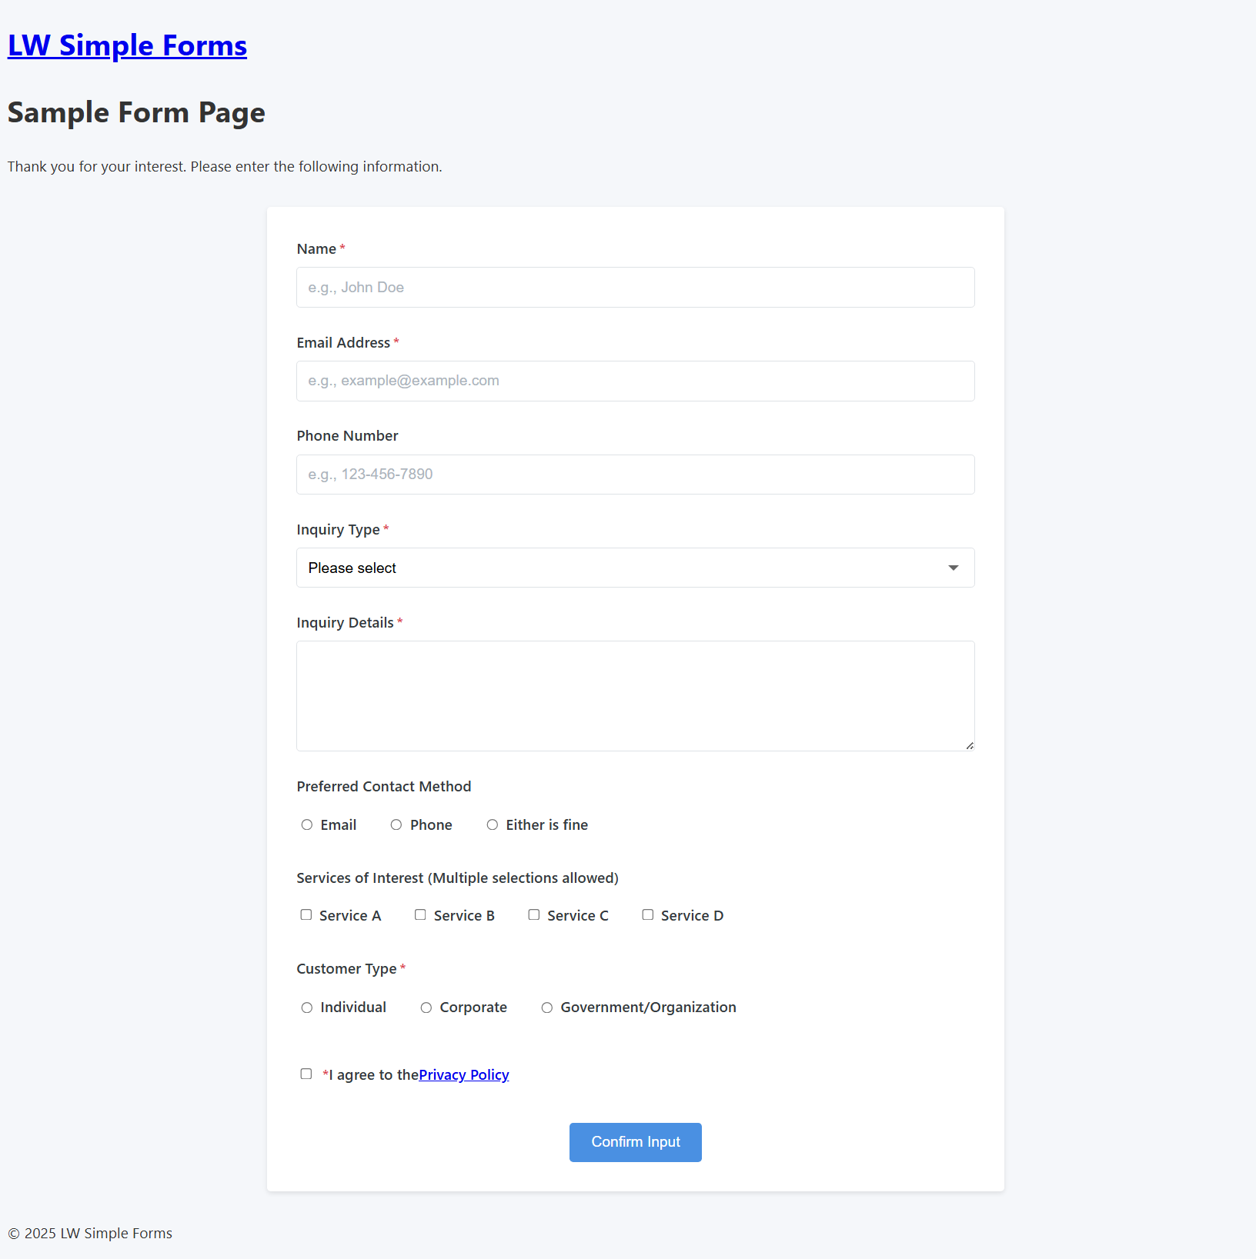Open the Privacy Policy link
This screenshot has height=1259, width=1256.
[463, 1074]
